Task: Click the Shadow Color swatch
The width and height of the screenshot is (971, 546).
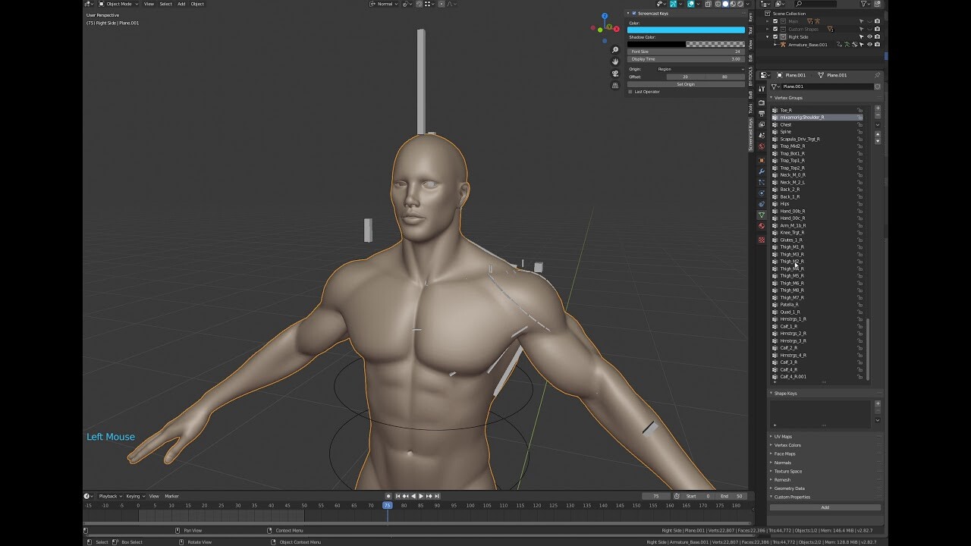Action: (x=686, y=44)
